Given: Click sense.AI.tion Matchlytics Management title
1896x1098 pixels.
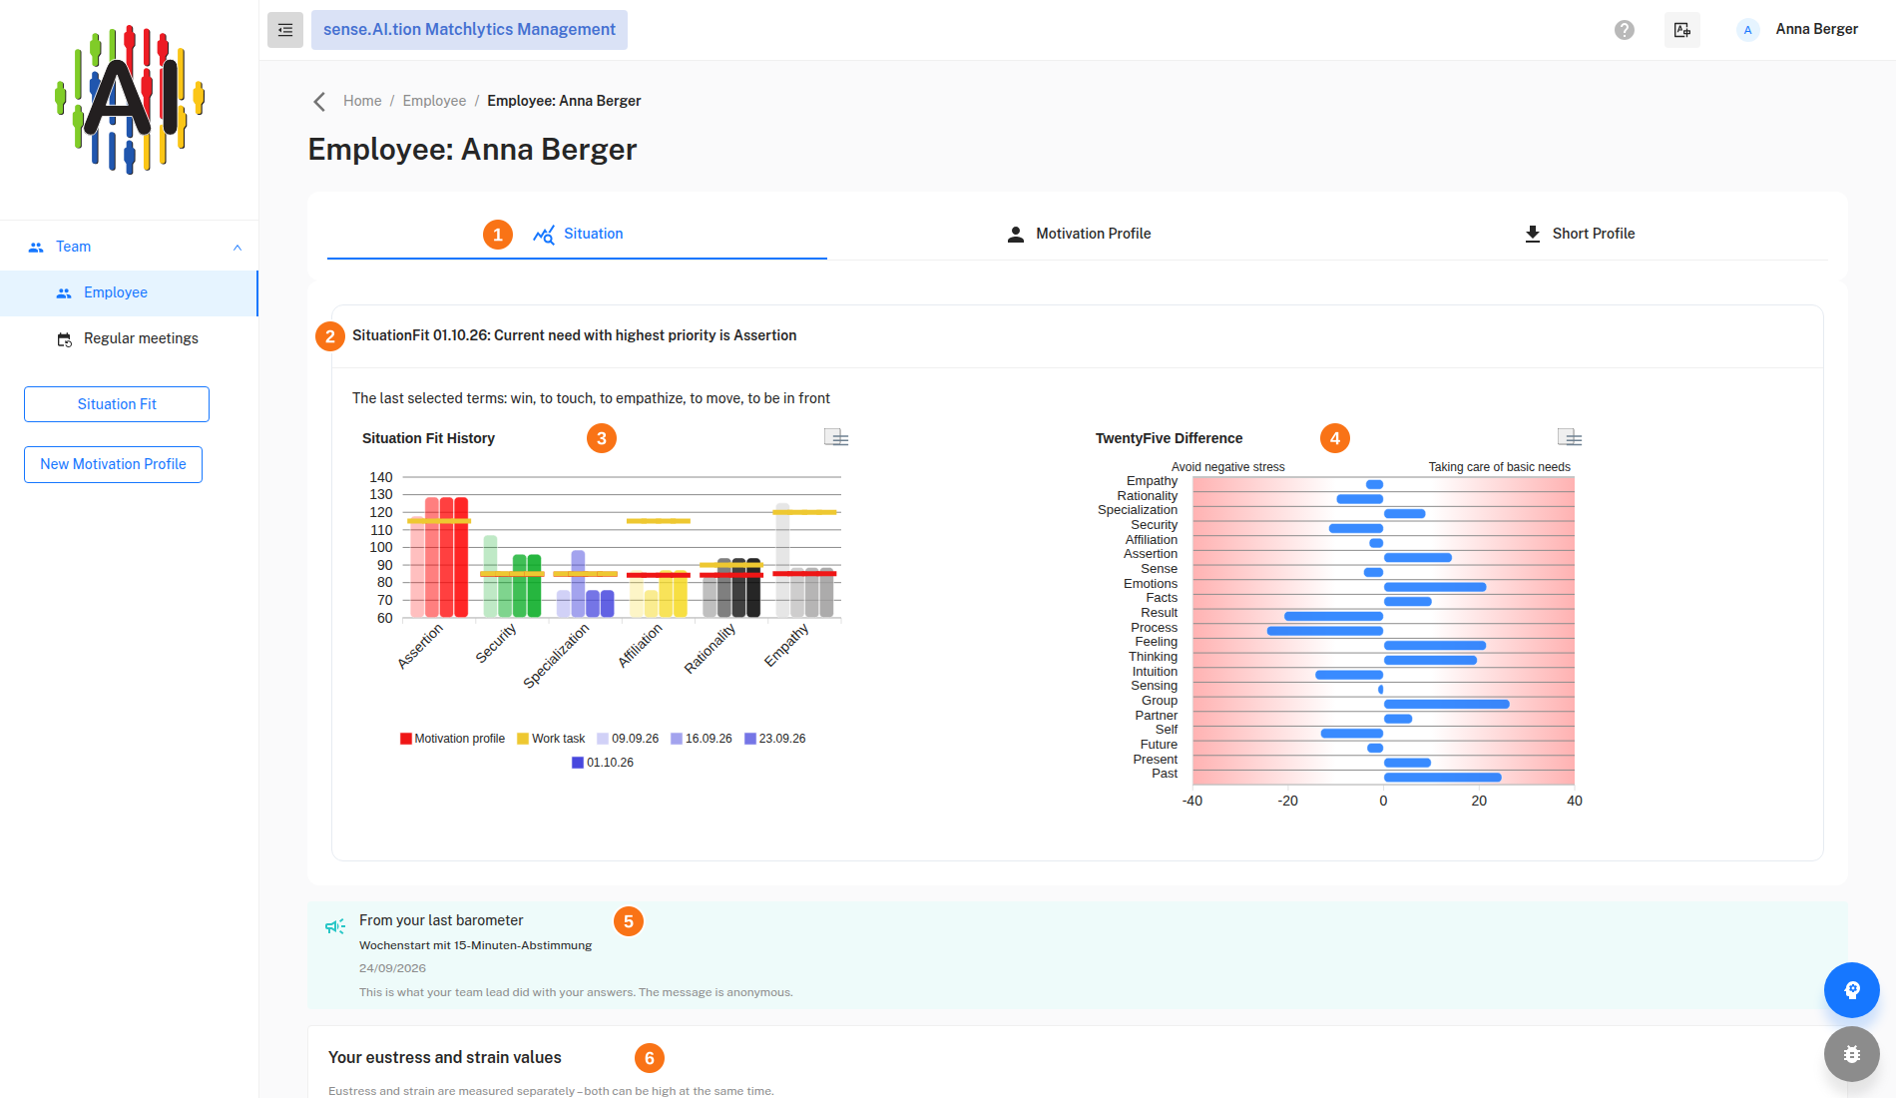Looking at the screenshot, I should point(469,30).
